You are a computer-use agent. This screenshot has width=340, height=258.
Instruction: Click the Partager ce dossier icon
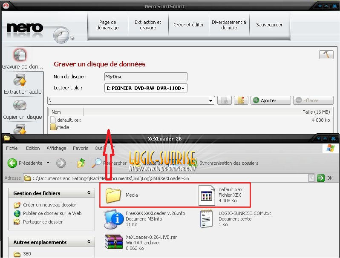[17, 222]
